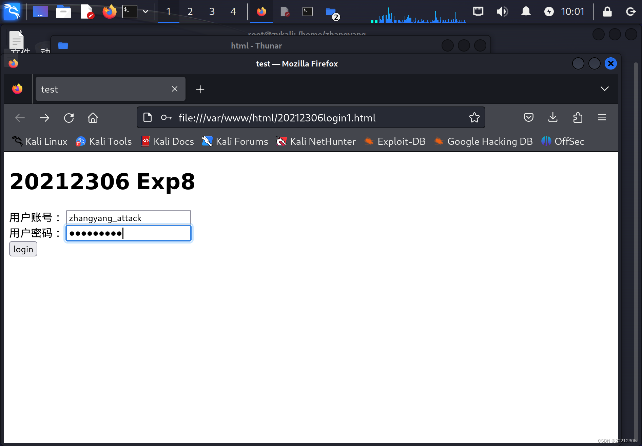Expand the terminal launcher dropdown arrow
Screen dimensions: 642x446
pyautogui.click(x=145, y=12)
